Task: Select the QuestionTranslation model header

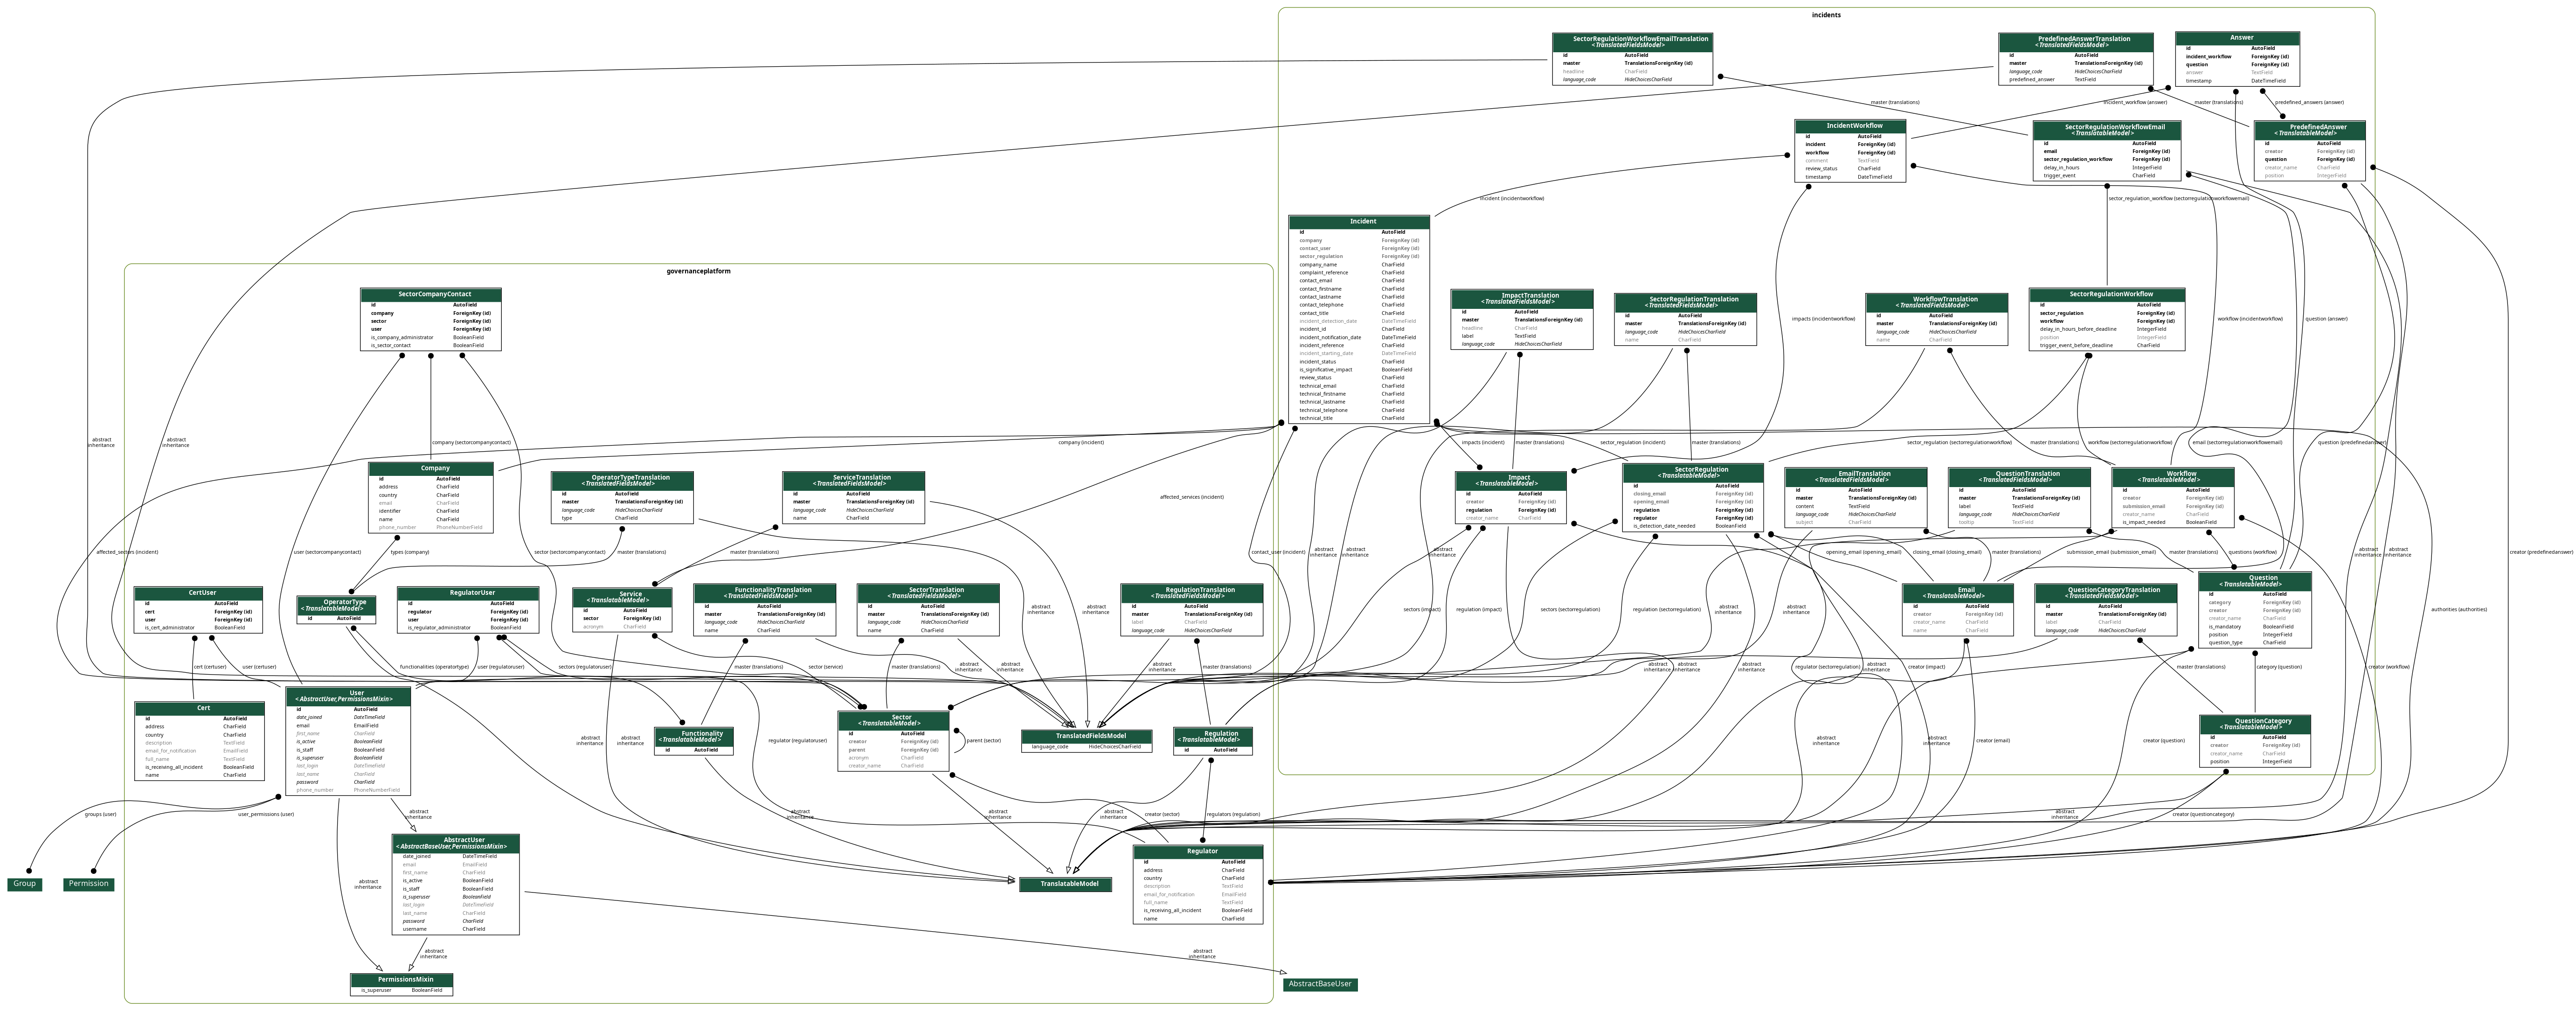Action: click(2019, 477)
